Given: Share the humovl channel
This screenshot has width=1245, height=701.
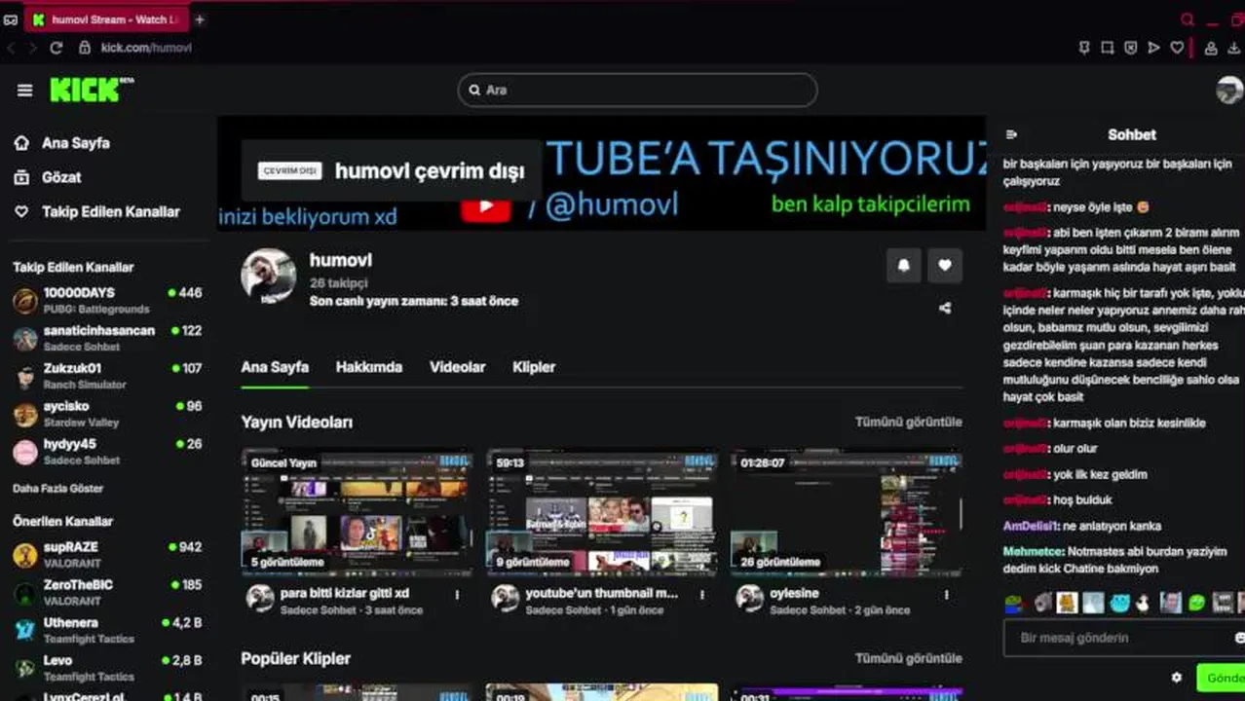Looking at the screenshot, I should (x=945, y=309).
